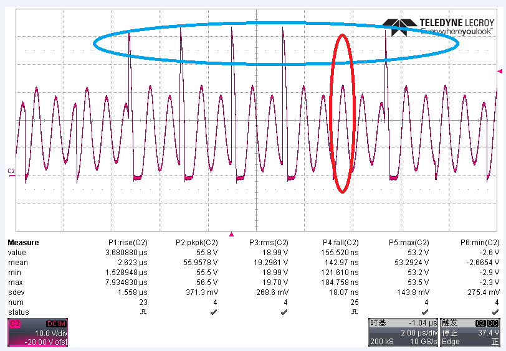Click the 275.4 mV min sdev
The width and height of the screenshot is (506, 351).
pos(484,292)
